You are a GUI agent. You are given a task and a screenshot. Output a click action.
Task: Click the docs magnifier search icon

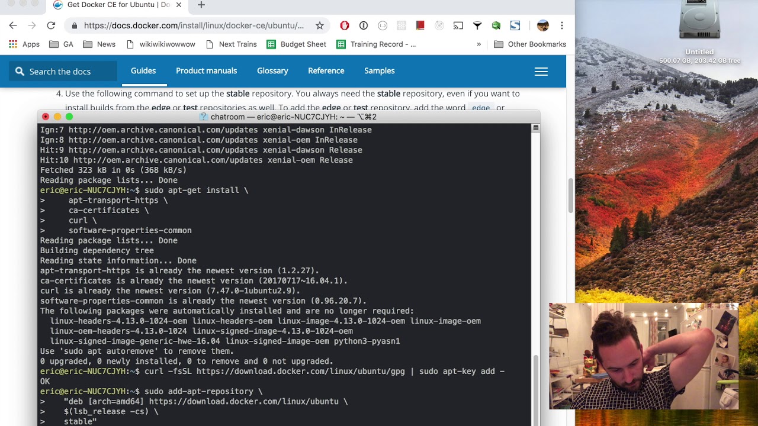coord(20,71)
